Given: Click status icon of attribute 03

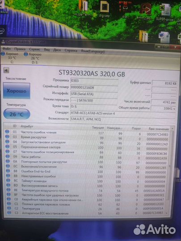Looking at the screenshot, I should [7, 137].
